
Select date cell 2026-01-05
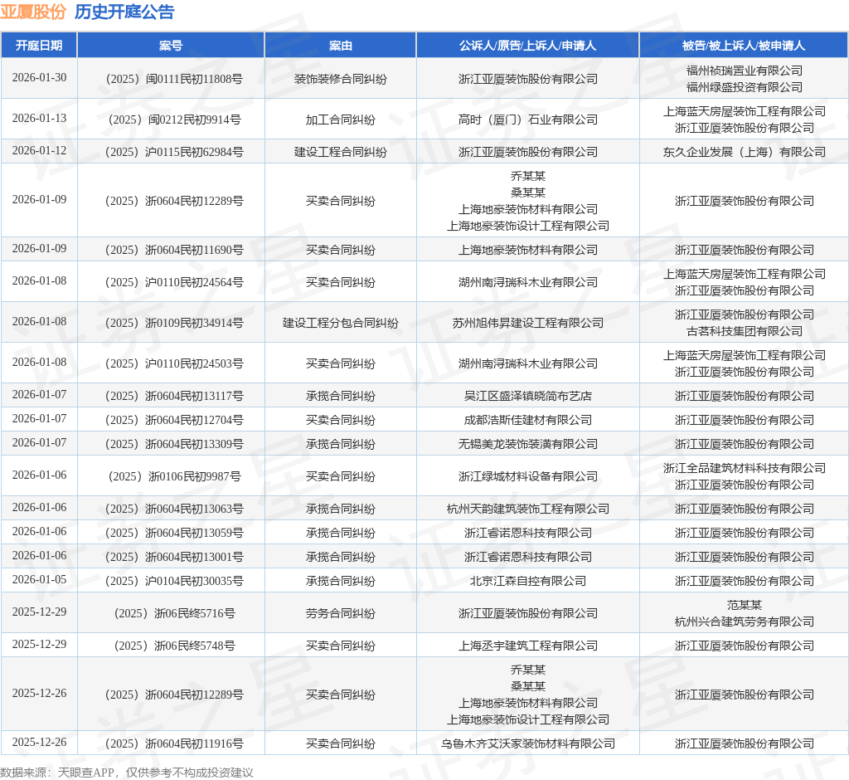click(x=40, y=579)
